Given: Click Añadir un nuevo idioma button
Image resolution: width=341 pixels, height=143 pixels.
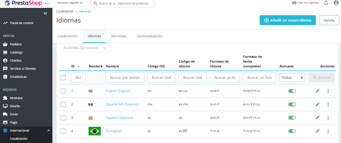Looking at the screenshot, I should point(288,20).
